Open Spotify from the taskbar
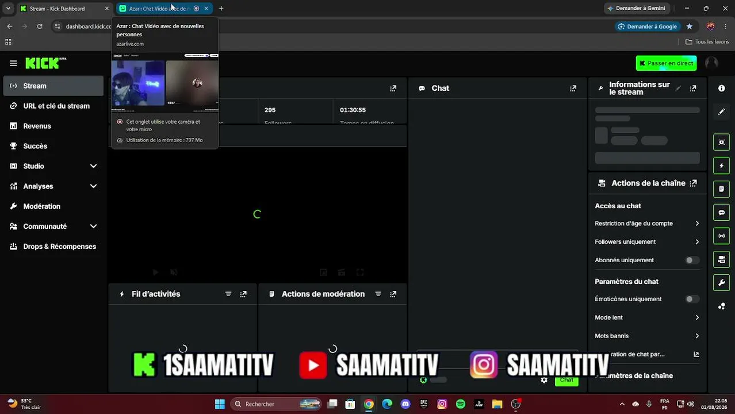 pos(461,404)
